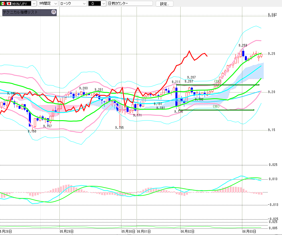Screen dimensions: 282x235
Task: Select the upper dark green horizontal line
Action: tap(218, 85)
